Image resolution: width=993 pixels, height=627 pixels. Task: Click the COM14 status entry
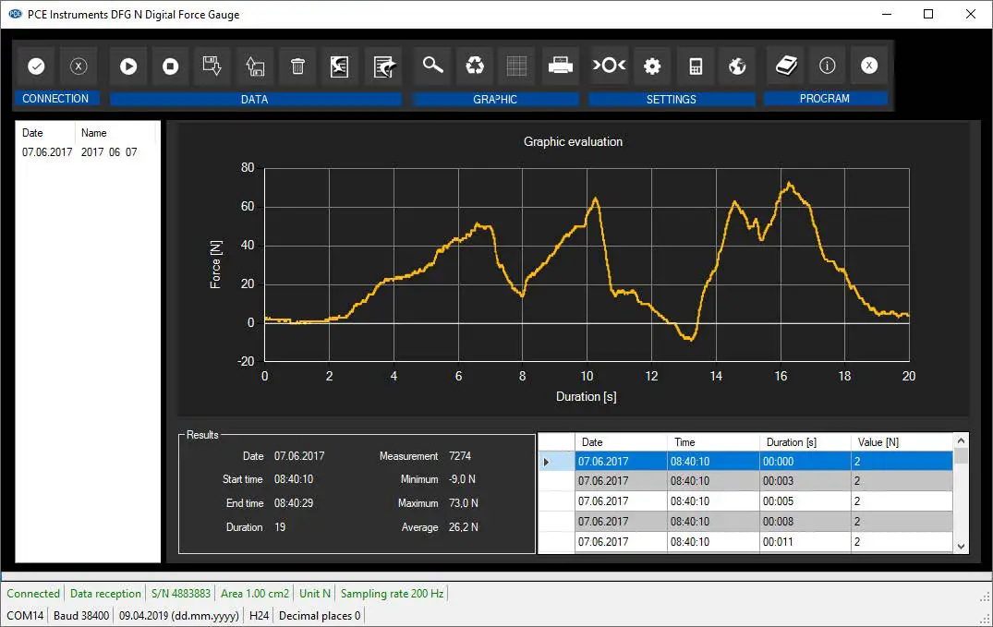click(25, 616)
